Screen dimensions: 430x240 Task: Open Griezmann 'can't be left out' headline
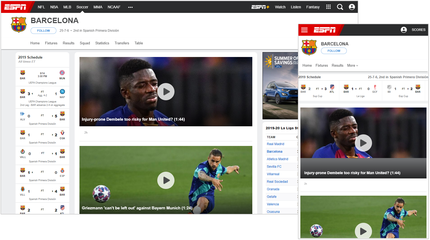[x=137, y=208]
